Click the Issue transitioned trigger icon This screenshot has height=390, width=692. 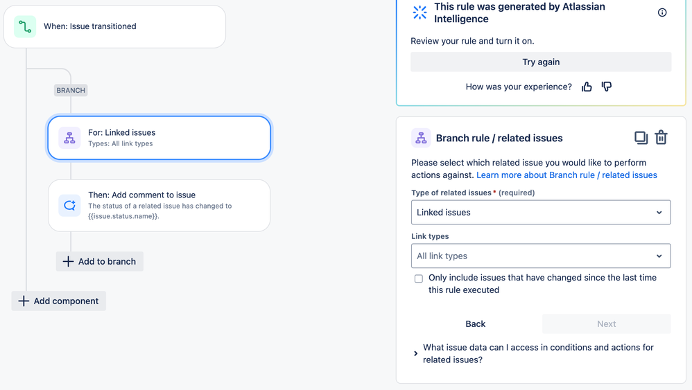click(25, 26)
